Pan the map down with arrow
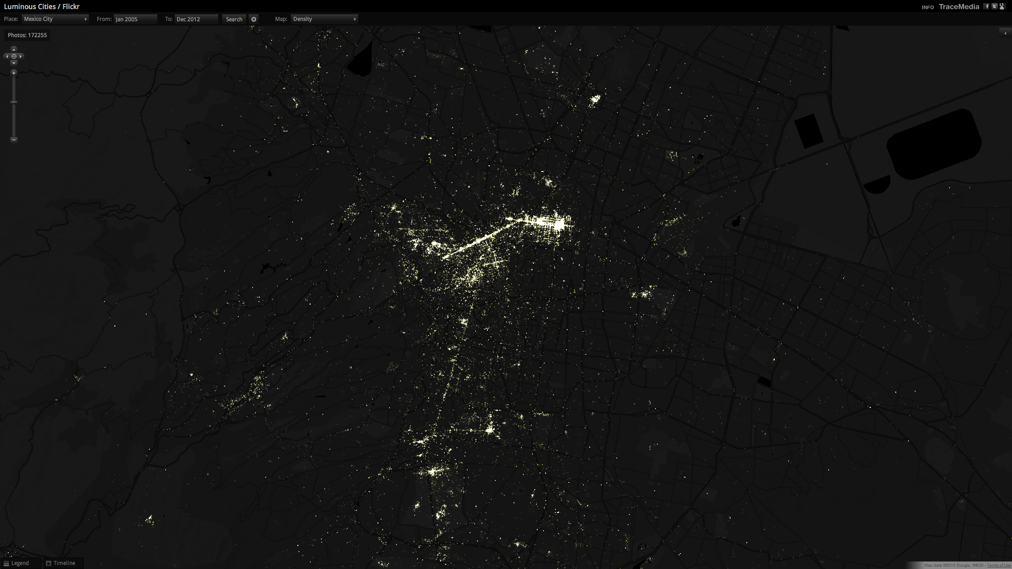 pyautogui.click(x=14, y=63)
